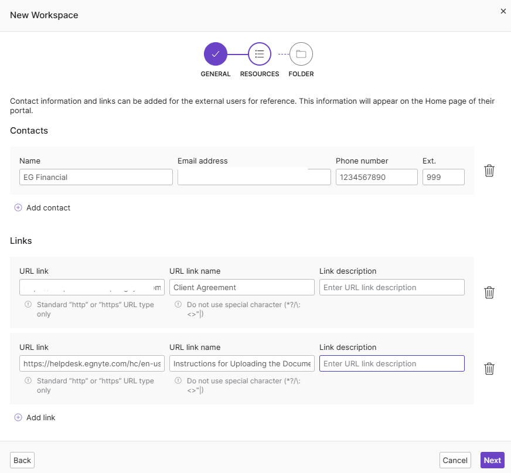Proceed with the Next button

(492, 460)
